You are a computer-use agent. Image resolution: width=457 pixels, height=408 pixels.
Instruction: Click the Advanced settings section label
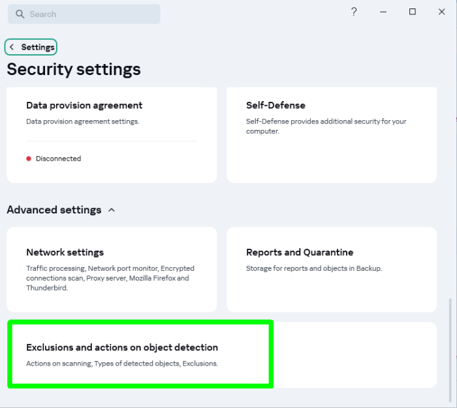[54, 210]
